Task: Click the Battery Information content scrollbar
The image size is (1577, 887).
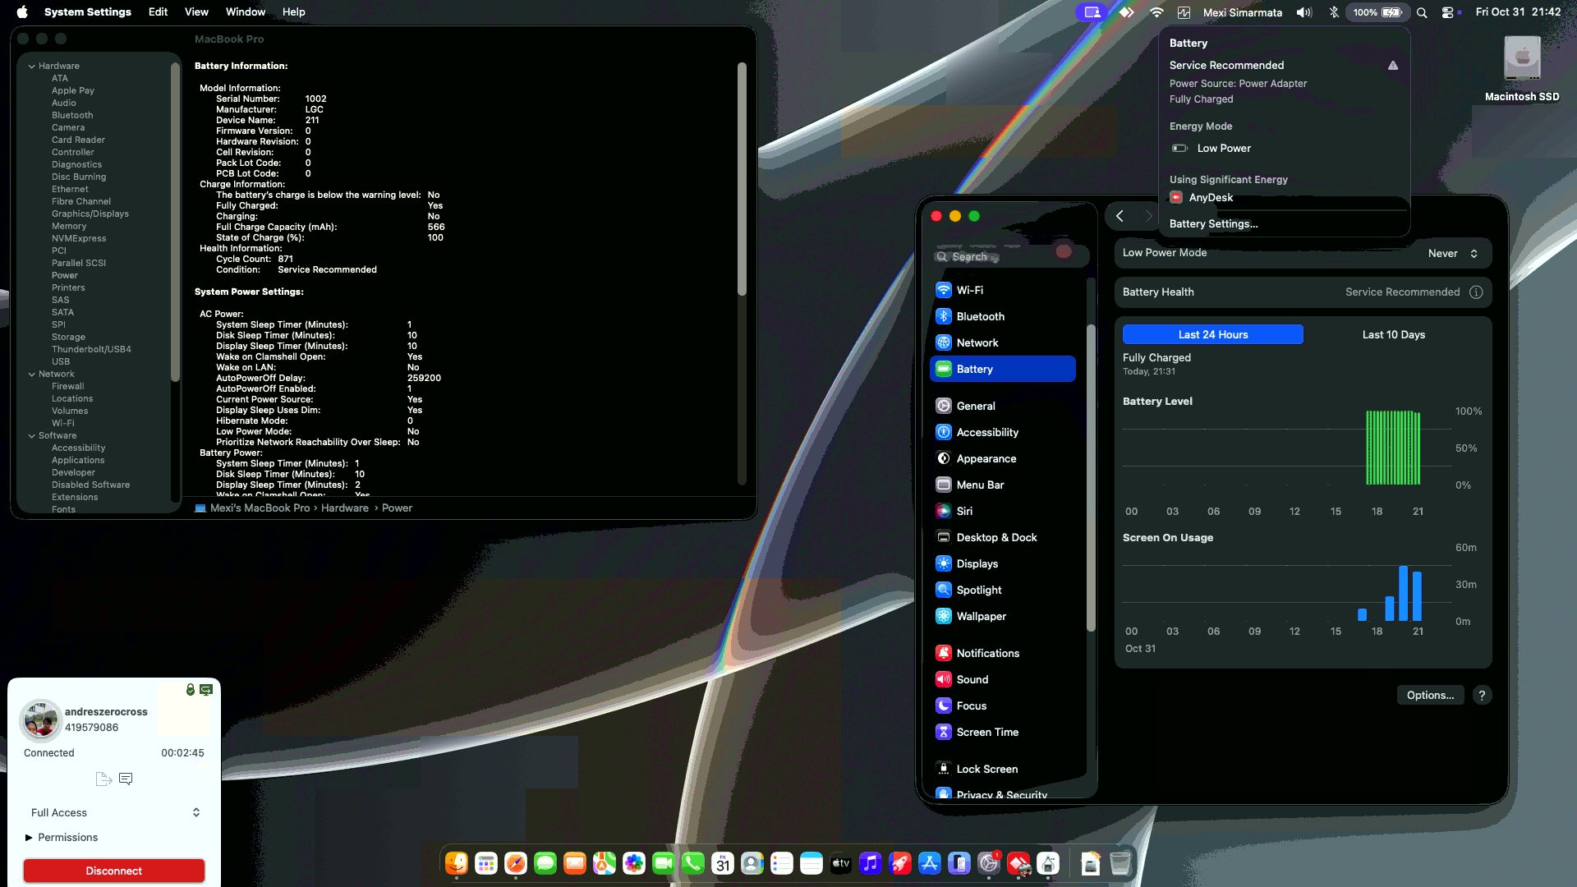Action: coord(742,179)
